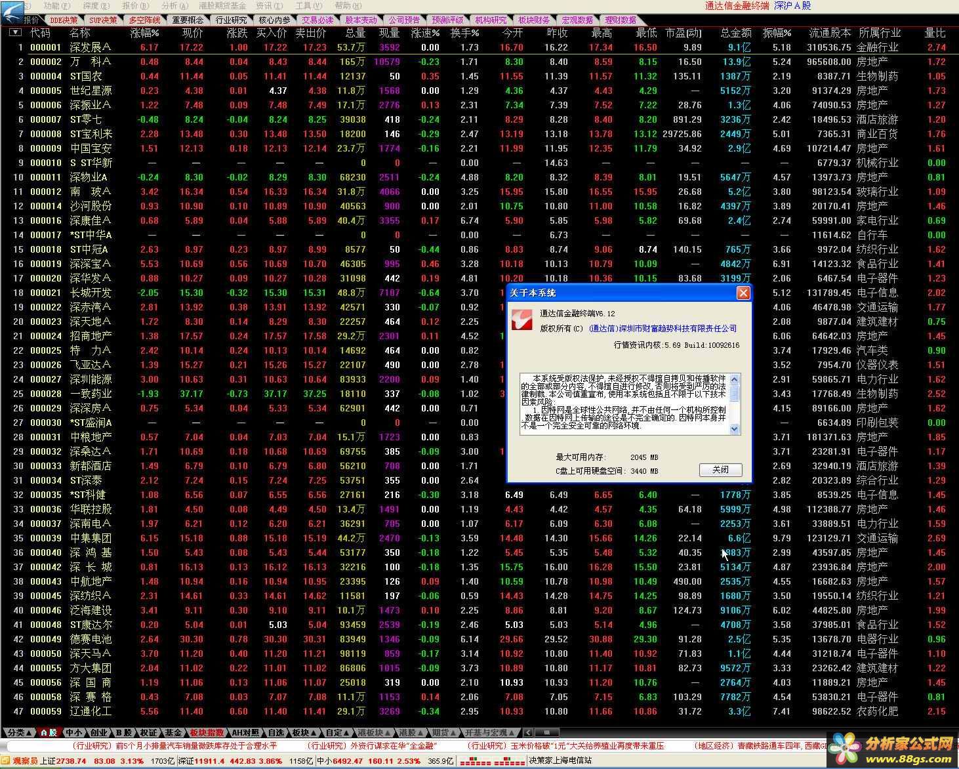959x769 pixels.
Task: Switch to the 交易必读 tab
Action: [317, 20]
